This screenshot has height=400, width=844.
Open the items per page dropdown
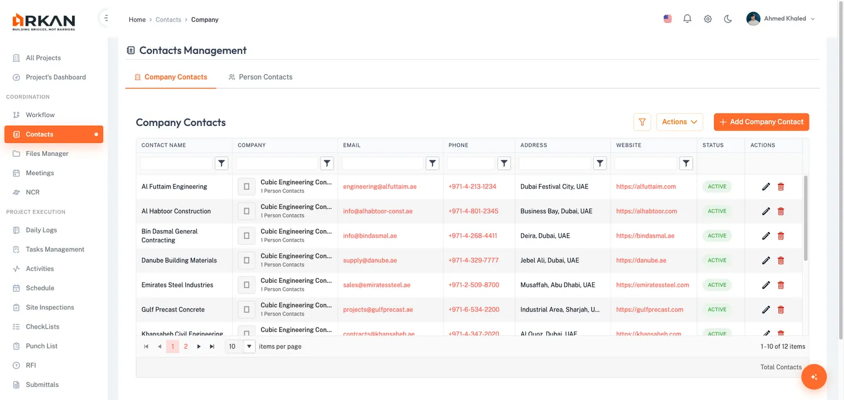249,347
